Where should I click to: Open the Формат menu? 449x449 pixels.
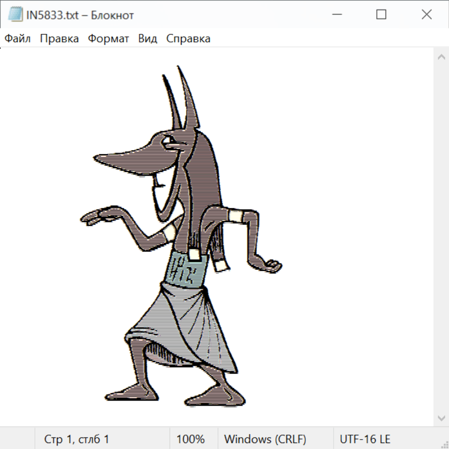(108, 39)
